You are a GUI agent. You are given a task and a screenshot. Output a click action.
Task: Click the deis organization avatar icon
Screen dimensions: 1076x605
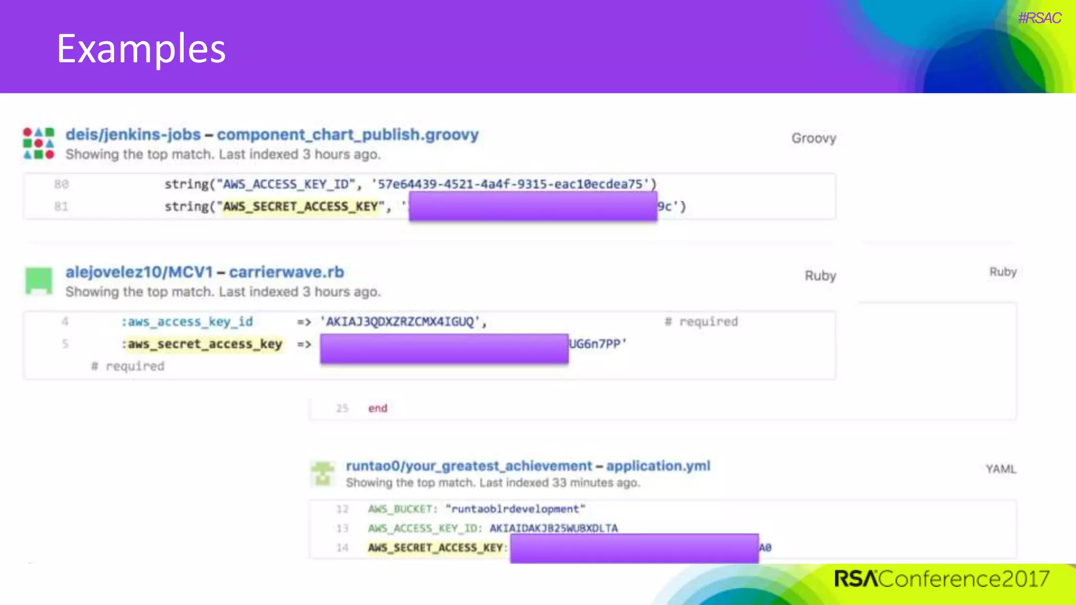pos(39,143)
